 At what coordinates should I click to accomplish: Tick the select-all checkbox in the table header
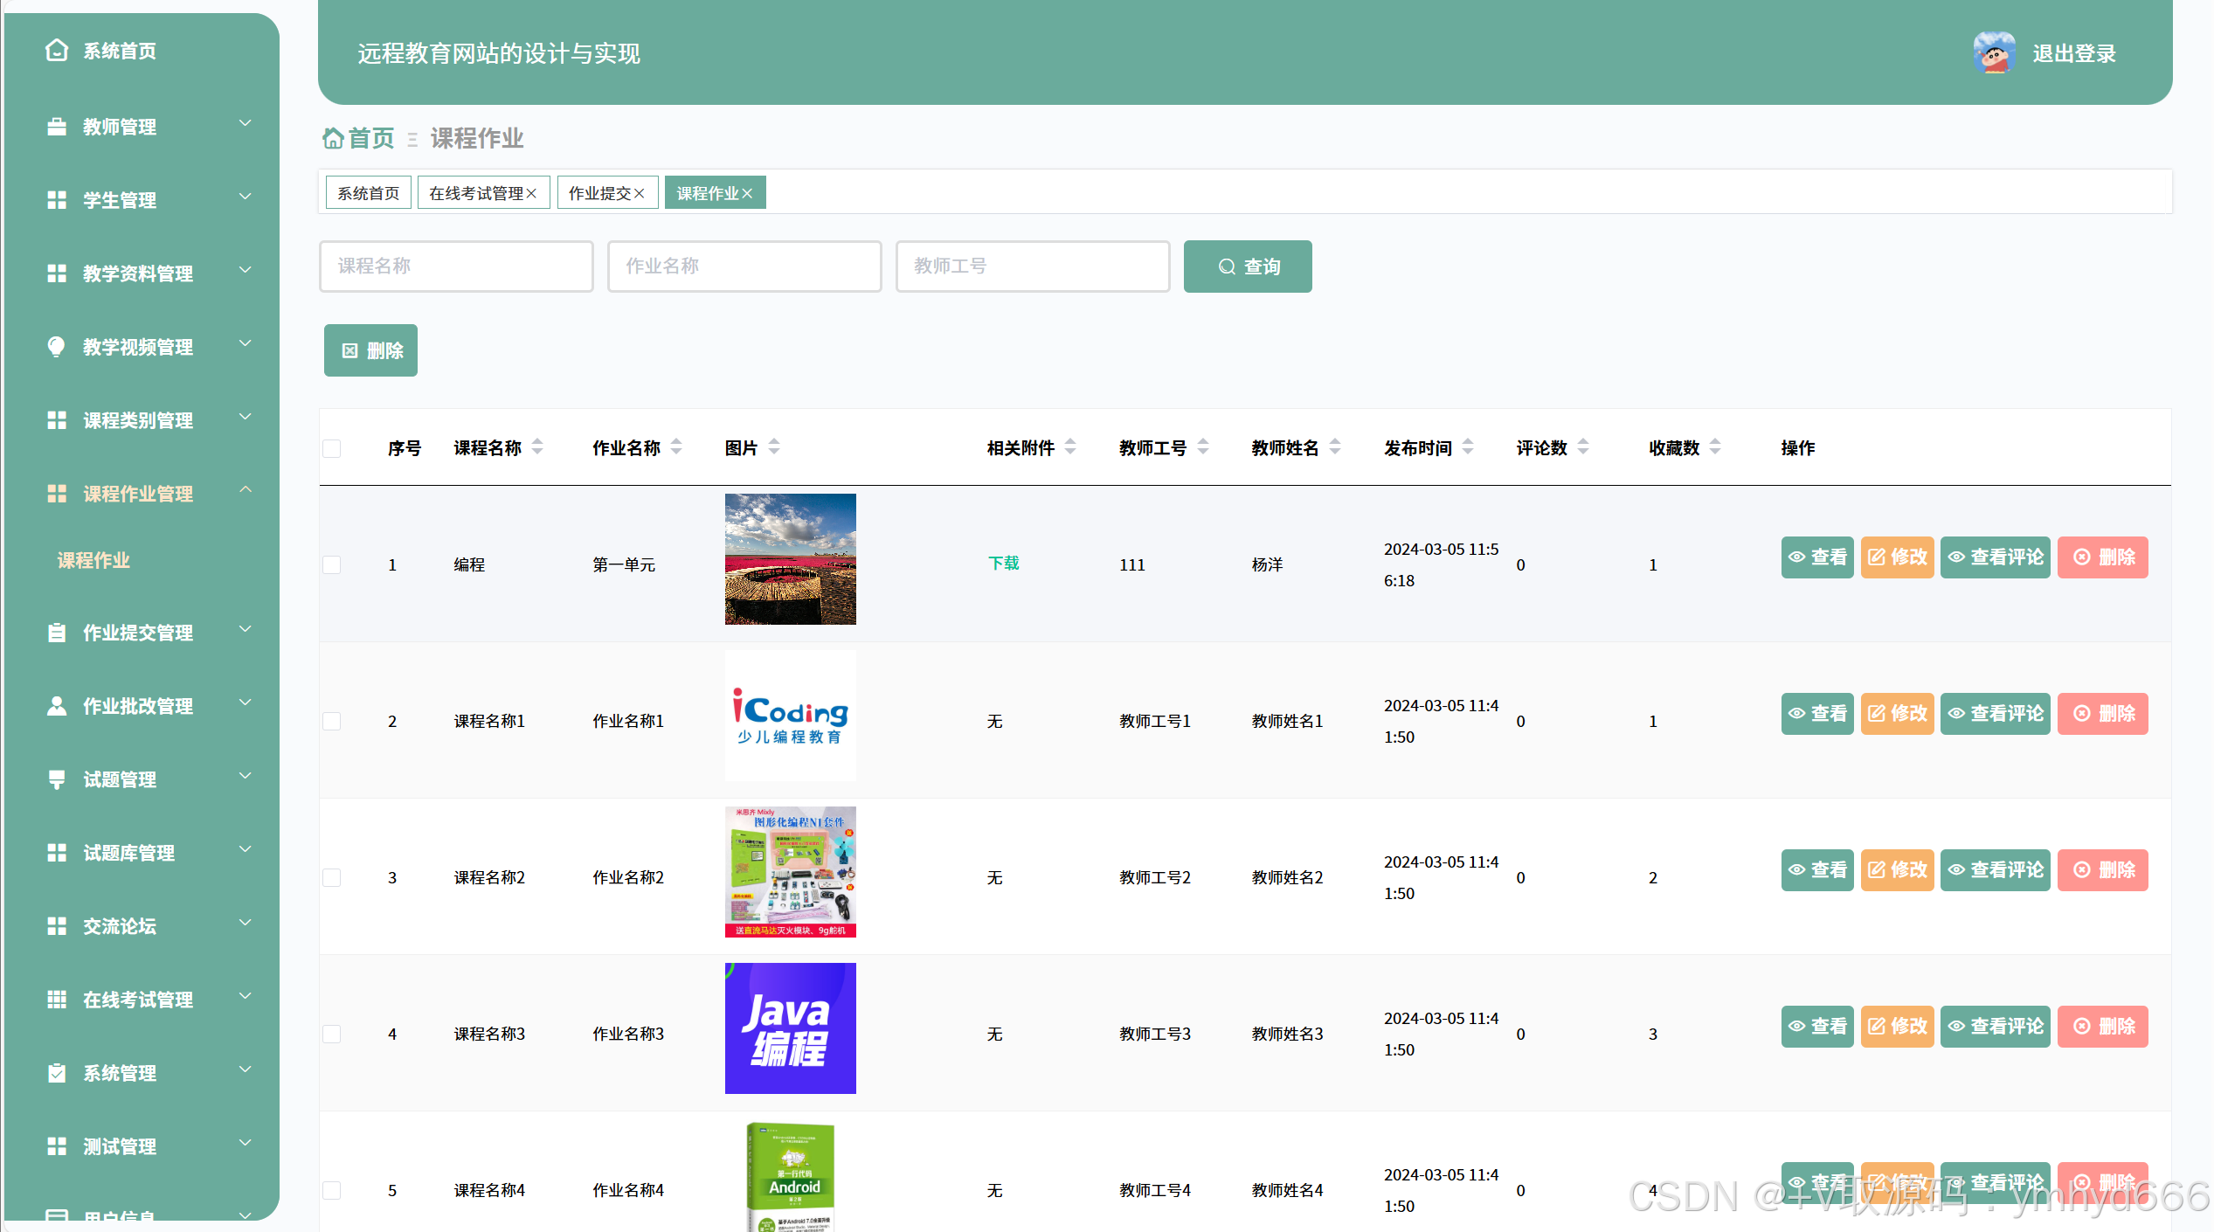point(332,449)
